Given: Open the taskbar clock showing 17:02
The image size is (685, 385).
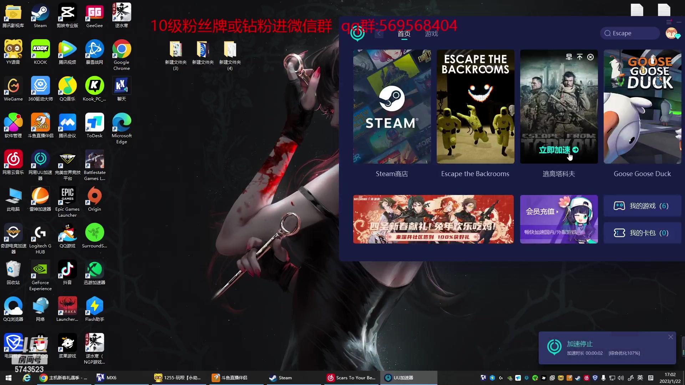Looking at the screenshot, I should (x=670, y=378).
